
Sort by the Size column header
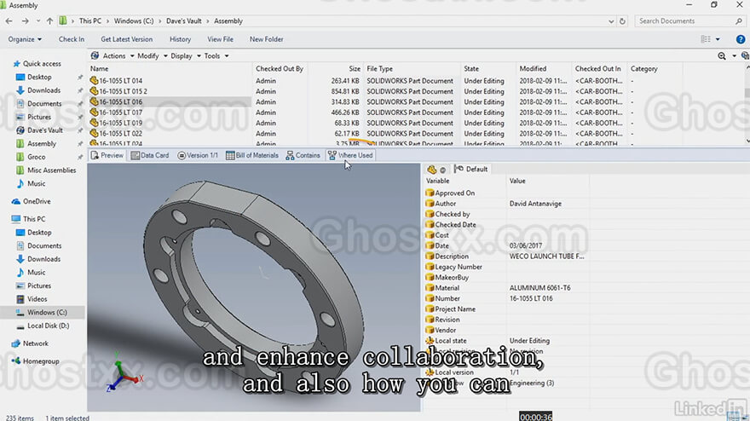click(x=355, y=69)
